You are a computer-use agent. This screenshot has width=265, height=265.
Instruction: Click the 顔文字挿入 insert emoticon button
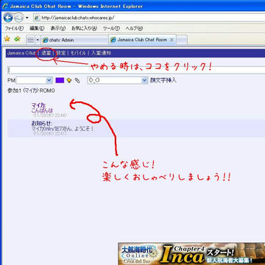pos(163,80)
